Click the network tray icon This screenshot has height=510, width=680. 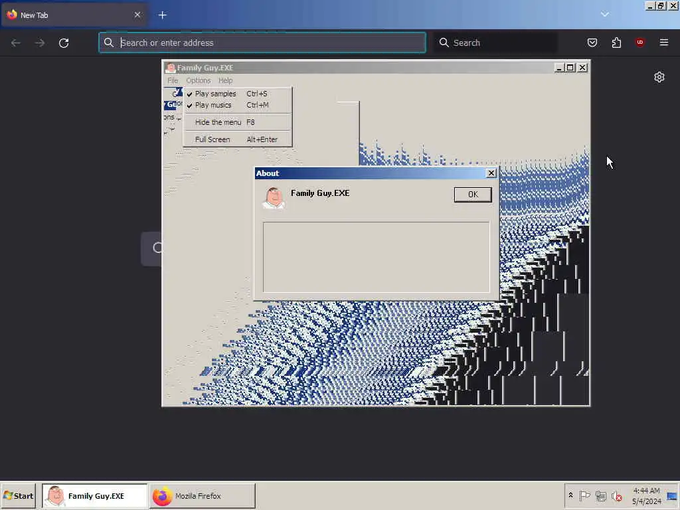(x=600, y=495)
